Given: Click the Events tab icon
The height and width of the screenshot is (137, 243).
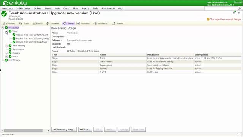Looking at the screenshot, I should tap(34, 24).
